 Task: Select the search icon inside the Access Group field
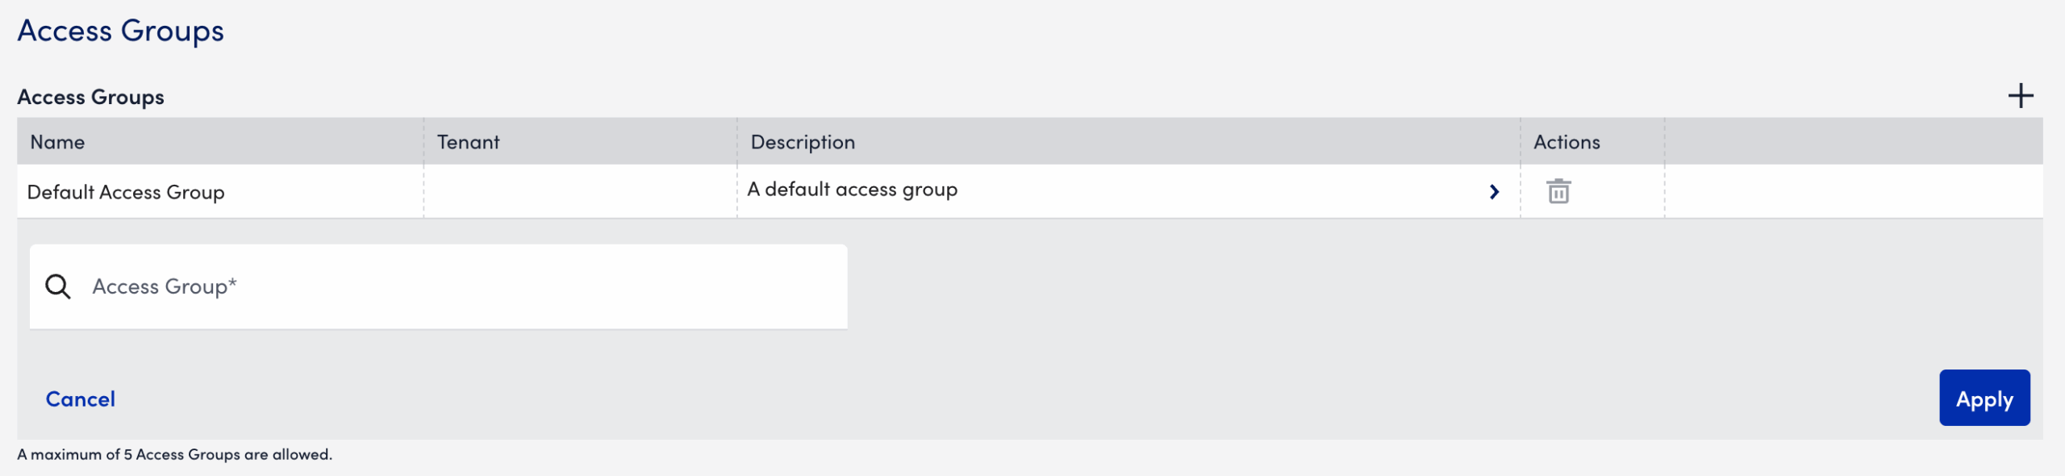coord(56,286)
